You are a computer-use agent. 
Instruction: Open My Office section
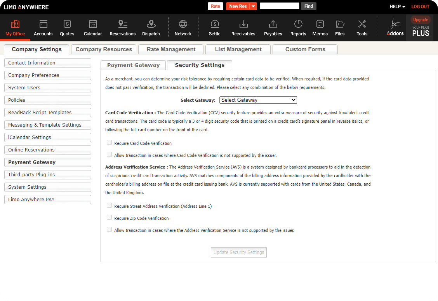pos(15,28)
